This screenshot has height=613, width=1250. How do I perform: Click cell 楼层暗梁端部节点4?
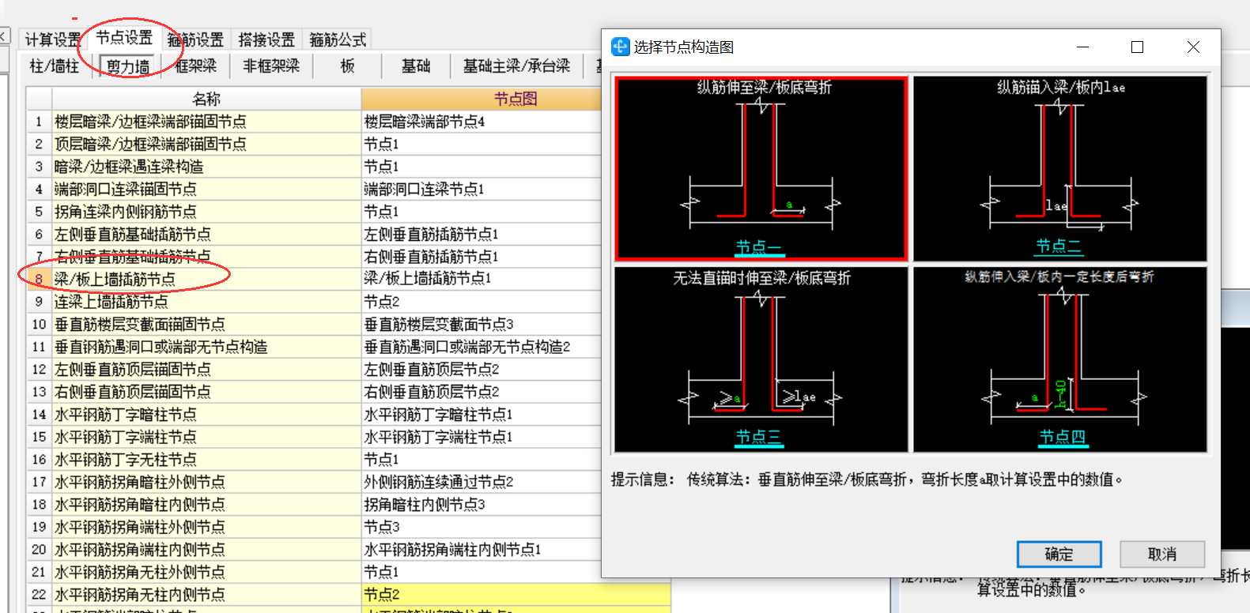[481, 122]
